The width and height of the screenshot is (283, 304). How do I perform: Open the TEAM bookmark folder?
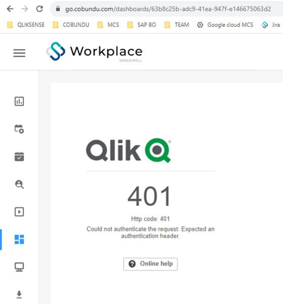(x=177, y=25)
